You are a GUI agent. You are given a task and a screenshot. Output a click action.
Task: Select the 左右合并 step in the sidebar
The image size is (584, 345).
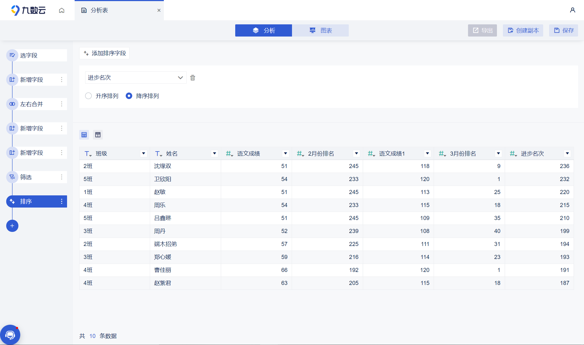32,104
